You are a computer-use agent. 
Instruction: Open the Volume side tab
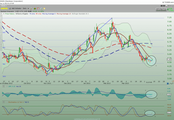coord(1,47)
